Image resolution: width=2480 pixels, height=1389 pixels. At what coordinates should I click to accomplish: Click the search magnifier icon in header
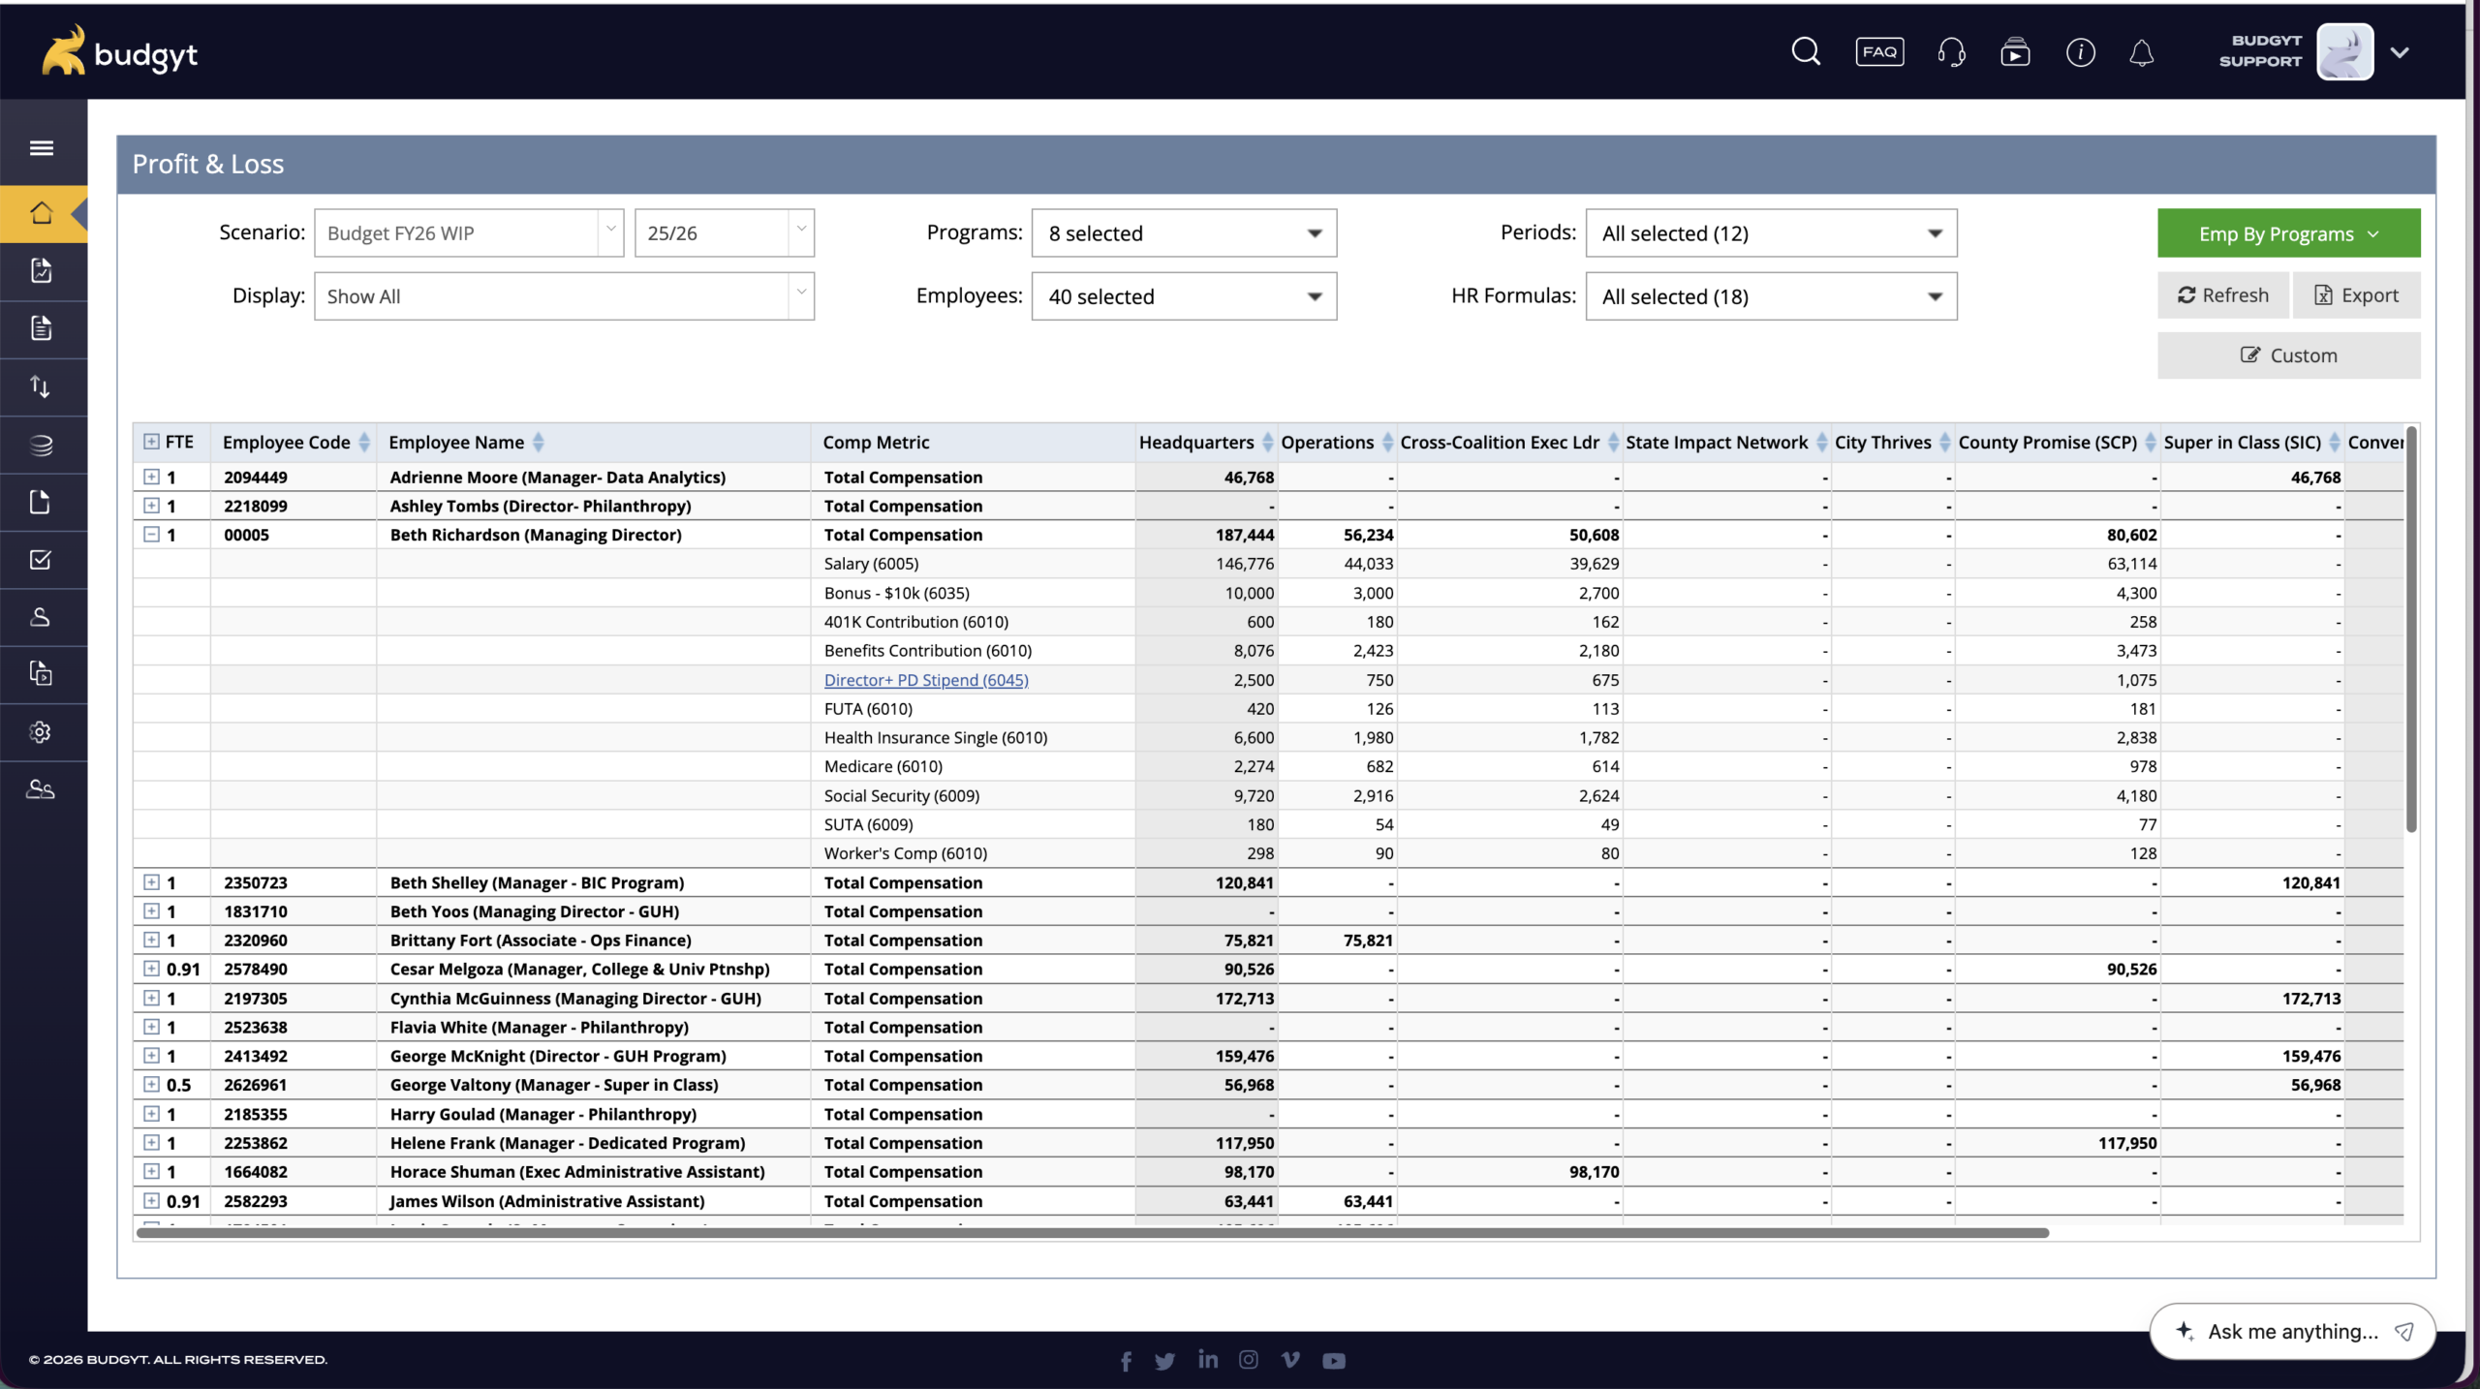tap(1806, 52)
